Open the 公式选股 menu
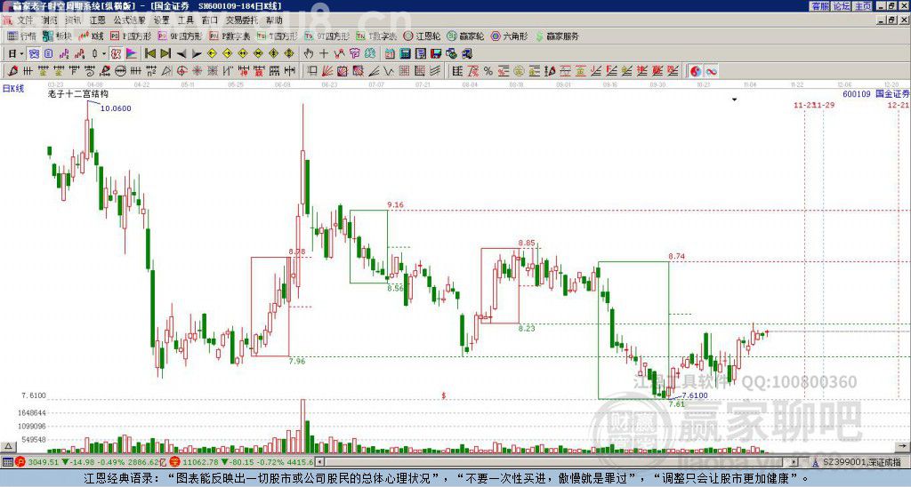 pyautogui.click(x=129, y=20)
